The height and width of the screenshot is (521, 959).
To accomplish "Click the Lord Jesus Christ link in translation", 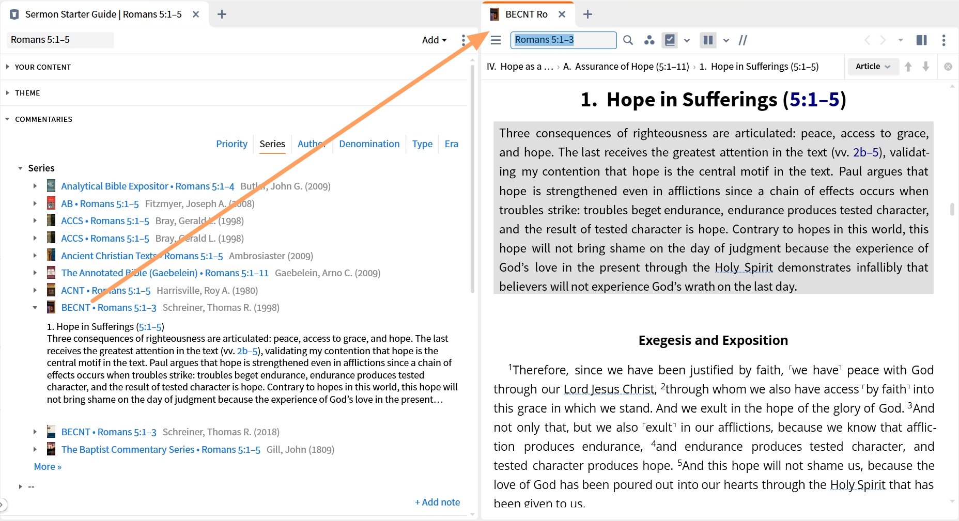I will (x=609, y=389).
